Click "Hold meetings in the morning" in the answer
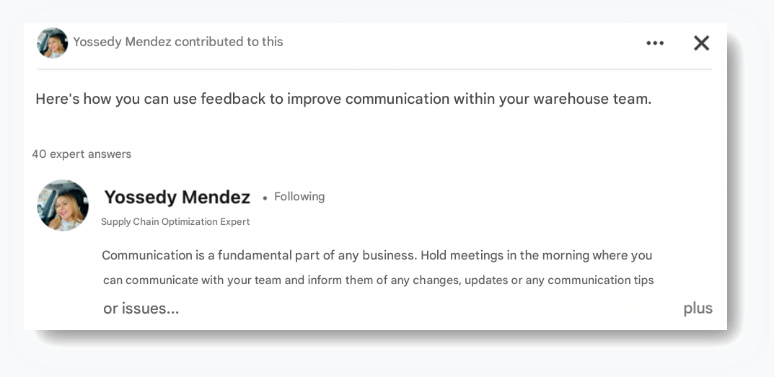Viewport: 774px width, 377px height. click(503, 255)
